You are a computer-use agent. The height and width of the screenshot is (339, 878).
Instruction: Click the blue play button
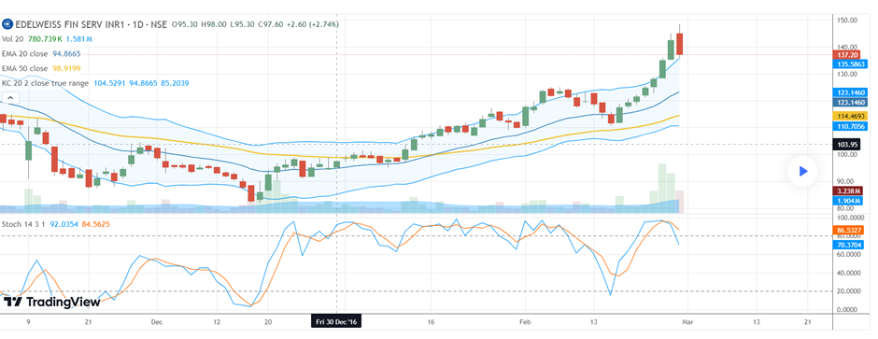click(803, 171)
